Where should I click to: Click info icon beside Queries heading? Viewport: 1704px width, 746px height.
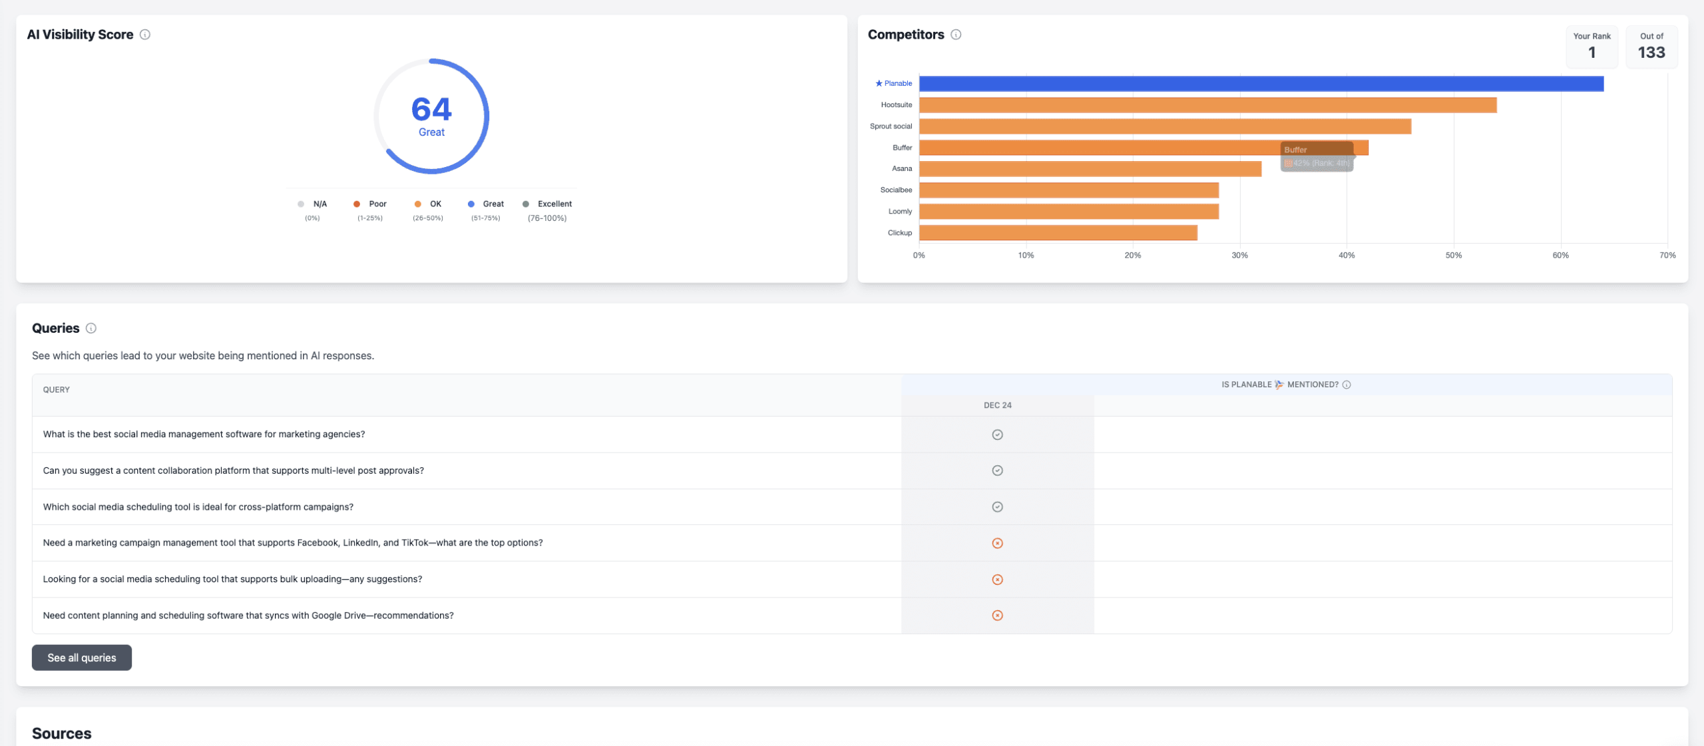tap(91, 328)
